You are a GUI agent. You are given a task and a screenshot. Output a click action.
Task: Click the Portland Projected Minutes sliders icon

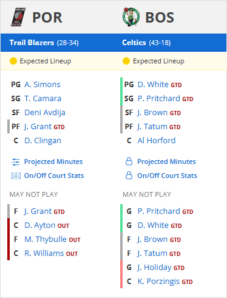[x=16, y=162]
